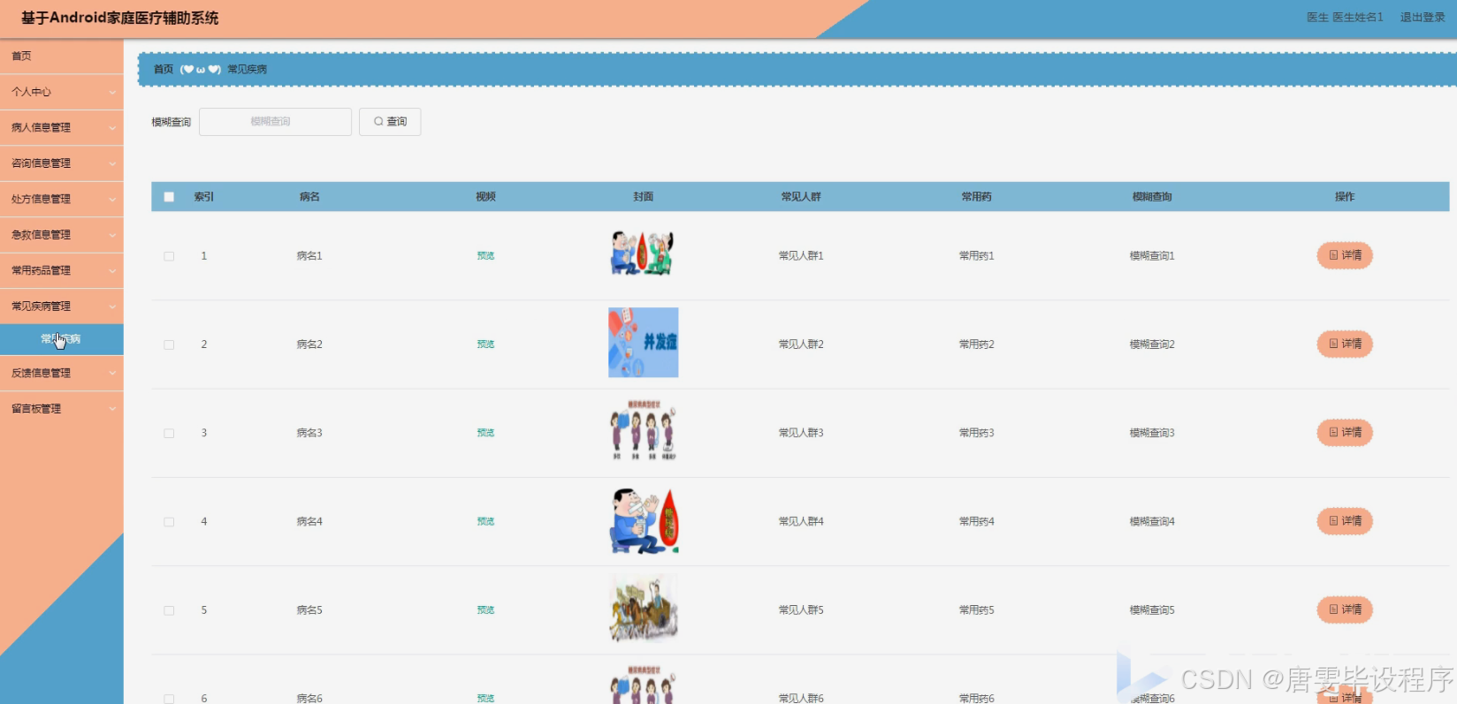The height and width of the screenshot is (704, 1457).
Task: Expand the 病人信息管理 menu arrow
Action: tap(112, 128)
